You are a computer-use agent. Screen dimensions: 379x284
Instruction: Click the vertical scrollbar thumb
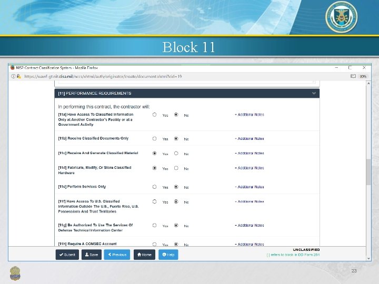point(368,172)
